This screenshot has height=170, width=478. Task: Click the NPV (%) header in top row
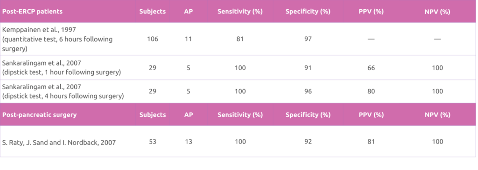[437, 12]
